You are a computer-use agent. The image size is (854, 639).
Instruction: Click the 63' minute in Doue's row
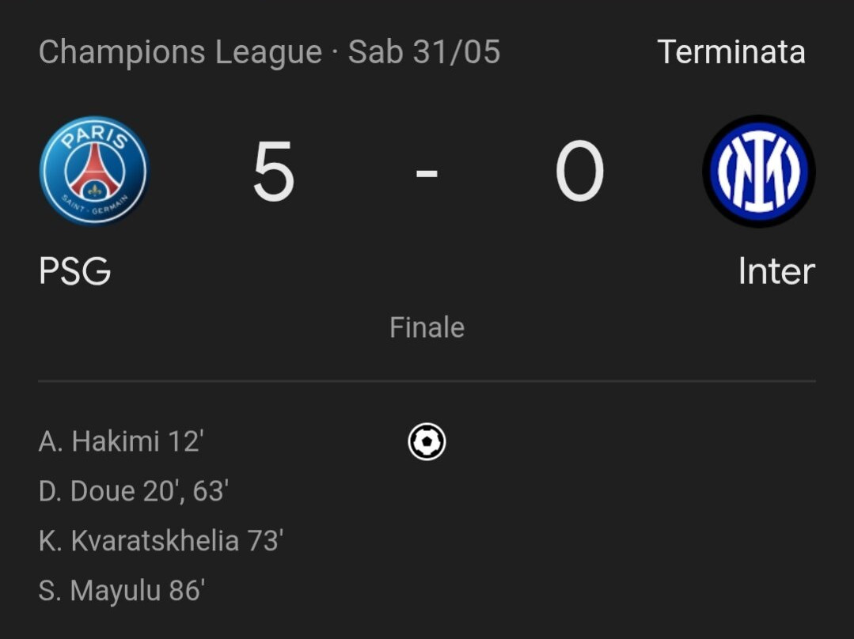pyautogui.click(x=211, y=491)
